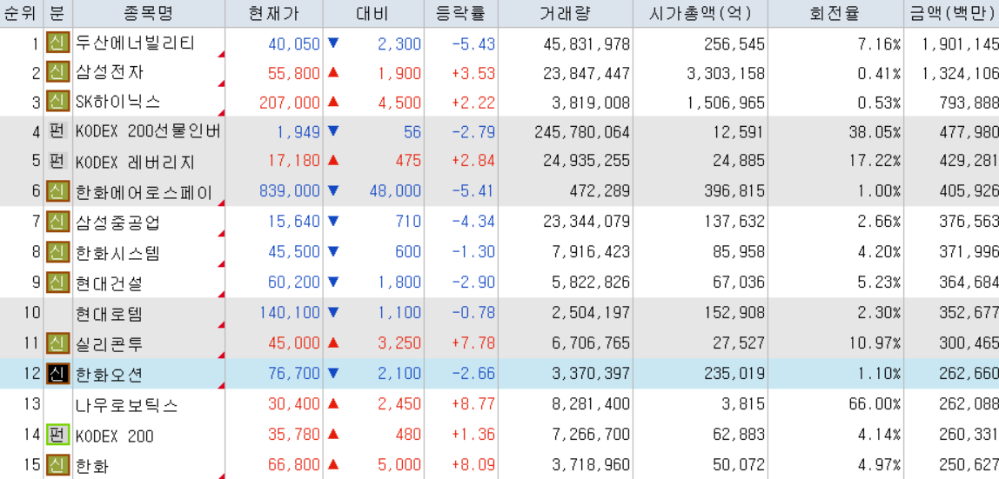Click the 펀 badge for KODEX 레버리지

[57, 161]
